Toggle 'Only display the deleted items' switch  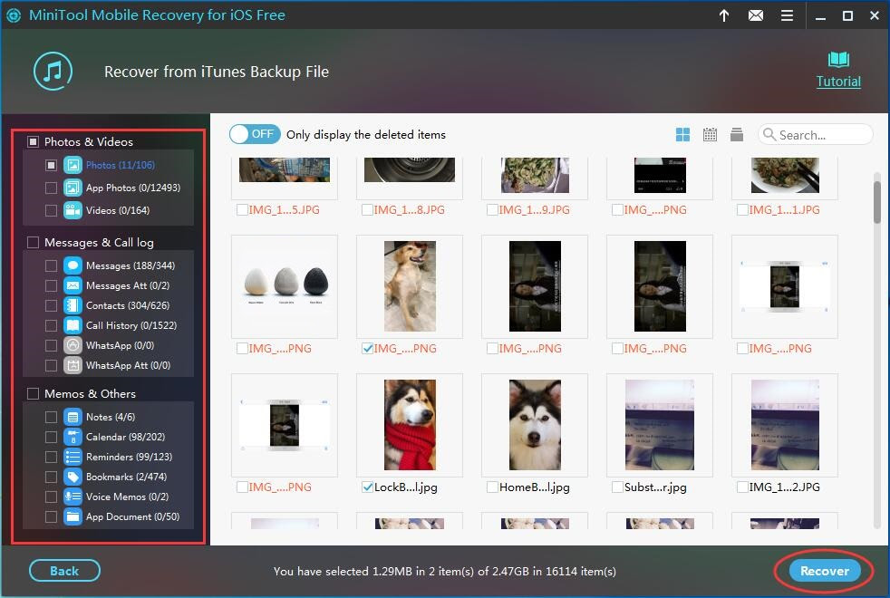(x=255, y=134)
